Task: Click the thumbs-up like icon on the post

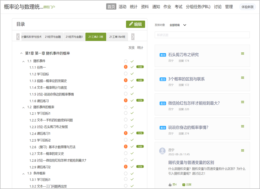Action: pyautogui.click(x=170, y=184)
